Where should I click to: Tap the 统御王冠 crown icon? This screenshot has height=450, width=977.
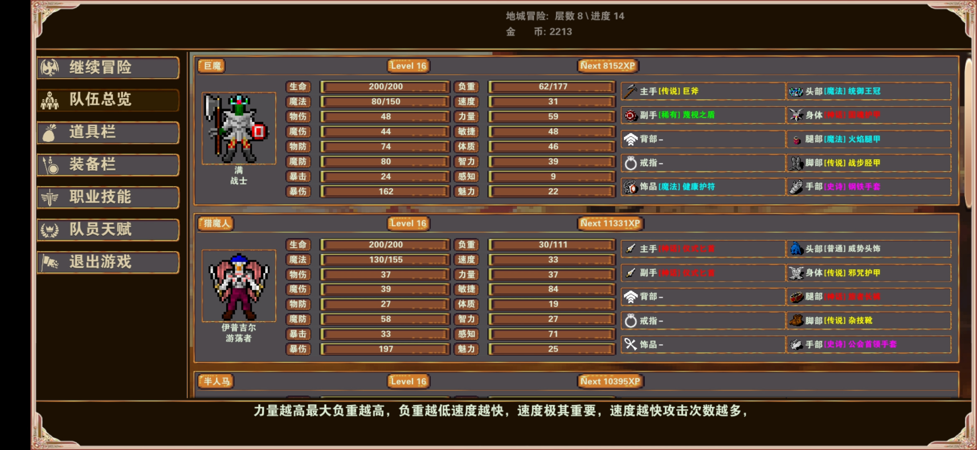click(796, 91)
